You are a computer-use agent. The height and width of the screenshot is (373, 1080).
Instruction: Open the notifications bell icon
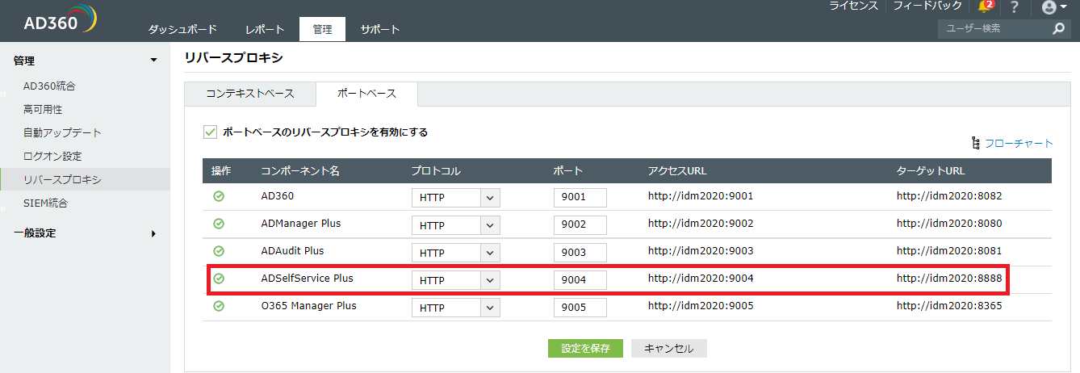986,6
